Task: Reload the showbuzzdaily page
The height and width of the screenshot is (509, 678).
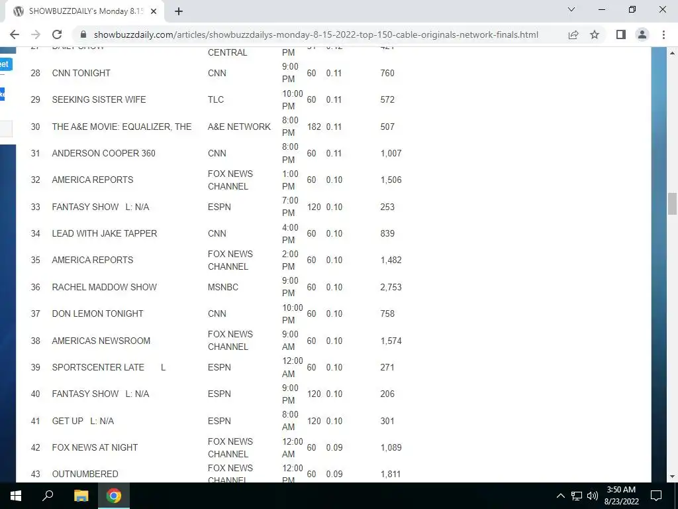Action: point(57,34)
